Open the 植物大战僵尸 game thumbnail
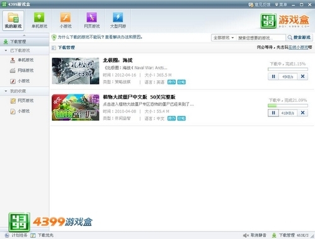The image size is (315, 239). point(76,108)
